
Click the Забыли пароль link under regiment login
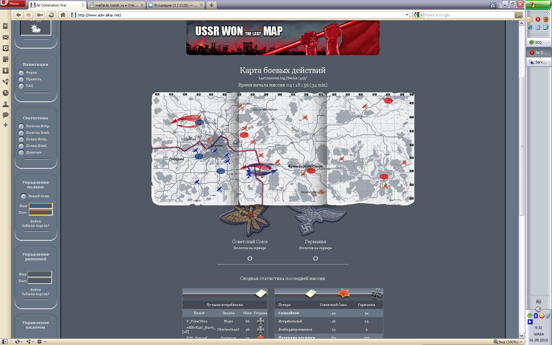(35, 226)
